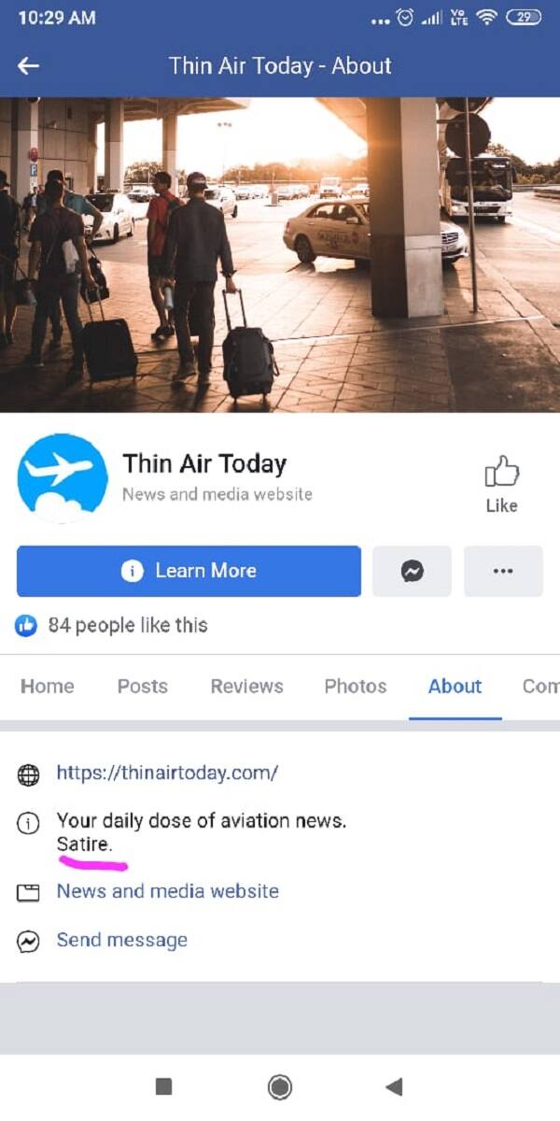Open the Reviews tab
560x1121 pixels.
pyautogui.click(x=246, y=686)
